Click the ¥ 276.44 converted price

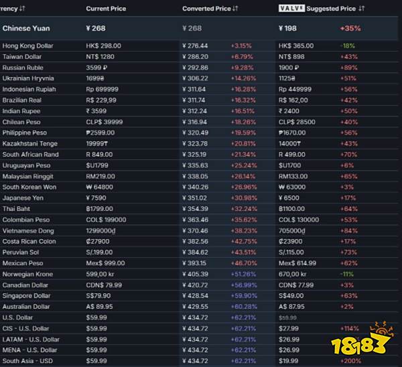pyautogui.click(x=195, y=46)
